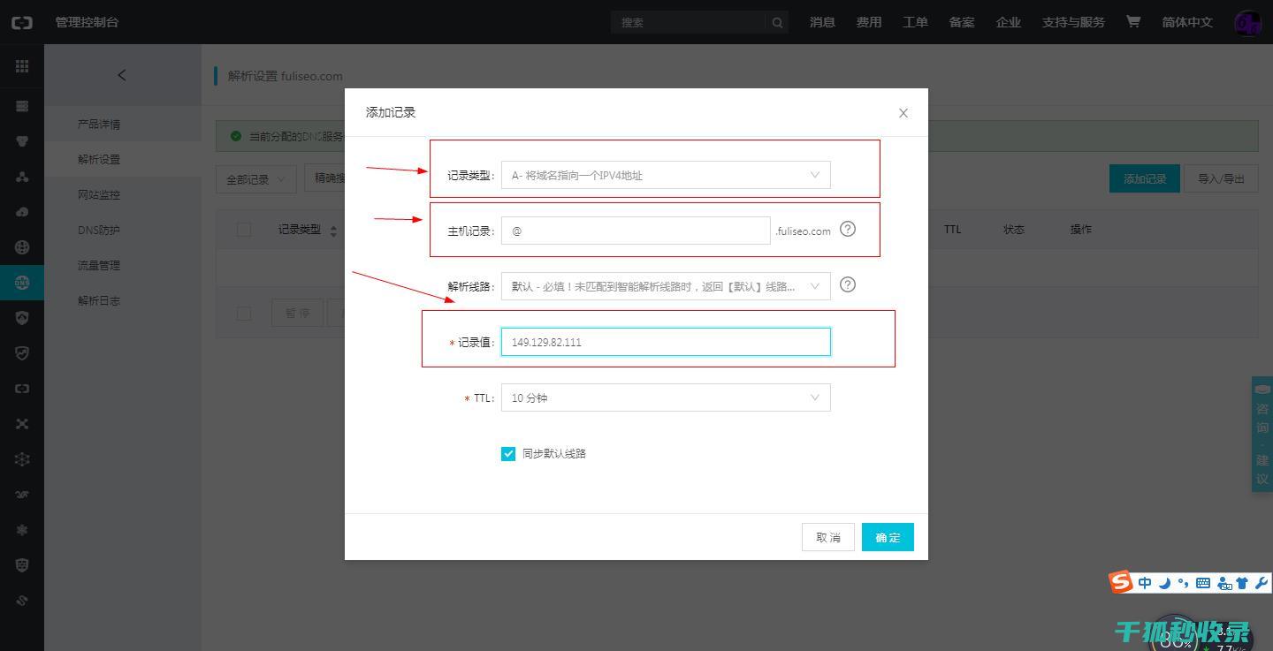Open 消息 in the top navigation
1273x651 pixels.
click(x=822, y=22)
